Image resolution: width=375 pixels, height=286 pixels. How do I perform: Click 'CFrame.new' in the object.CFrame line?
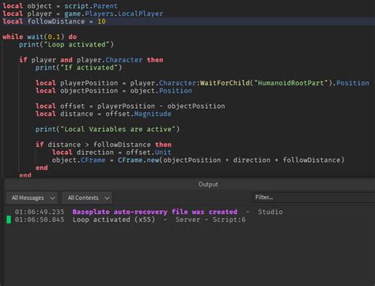[x=138, y=160]
